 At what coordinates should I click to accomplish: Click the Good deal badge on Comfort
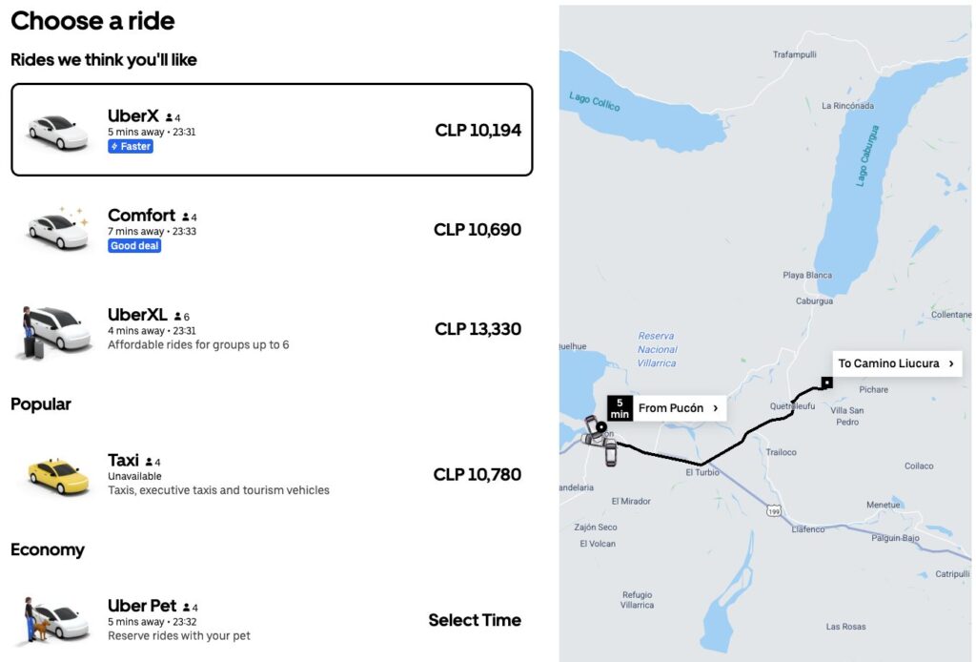tap(134, 246)
